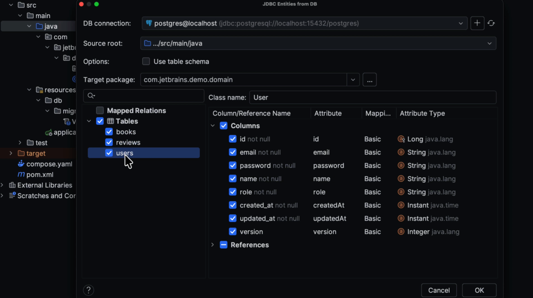Click the Cancel button
The height and width of the screenshot is (298, 533).
click(439, 290)
